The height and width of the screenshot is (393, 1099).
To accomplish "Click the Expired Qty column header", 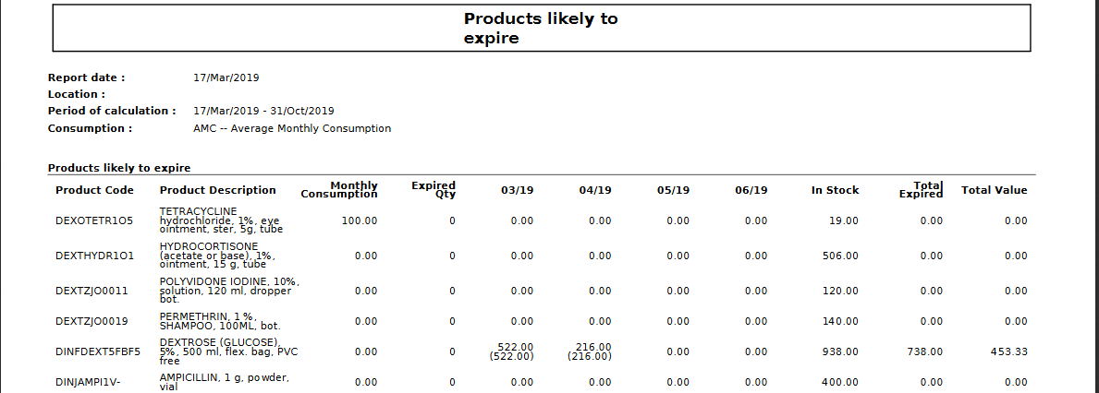I will click(x=433, y=190).
